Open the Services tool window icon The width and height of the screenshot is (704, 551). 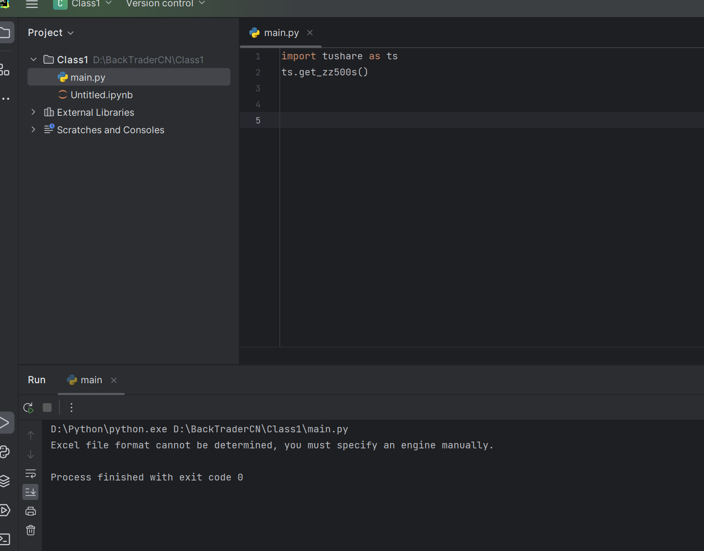[x=5, y=510]
